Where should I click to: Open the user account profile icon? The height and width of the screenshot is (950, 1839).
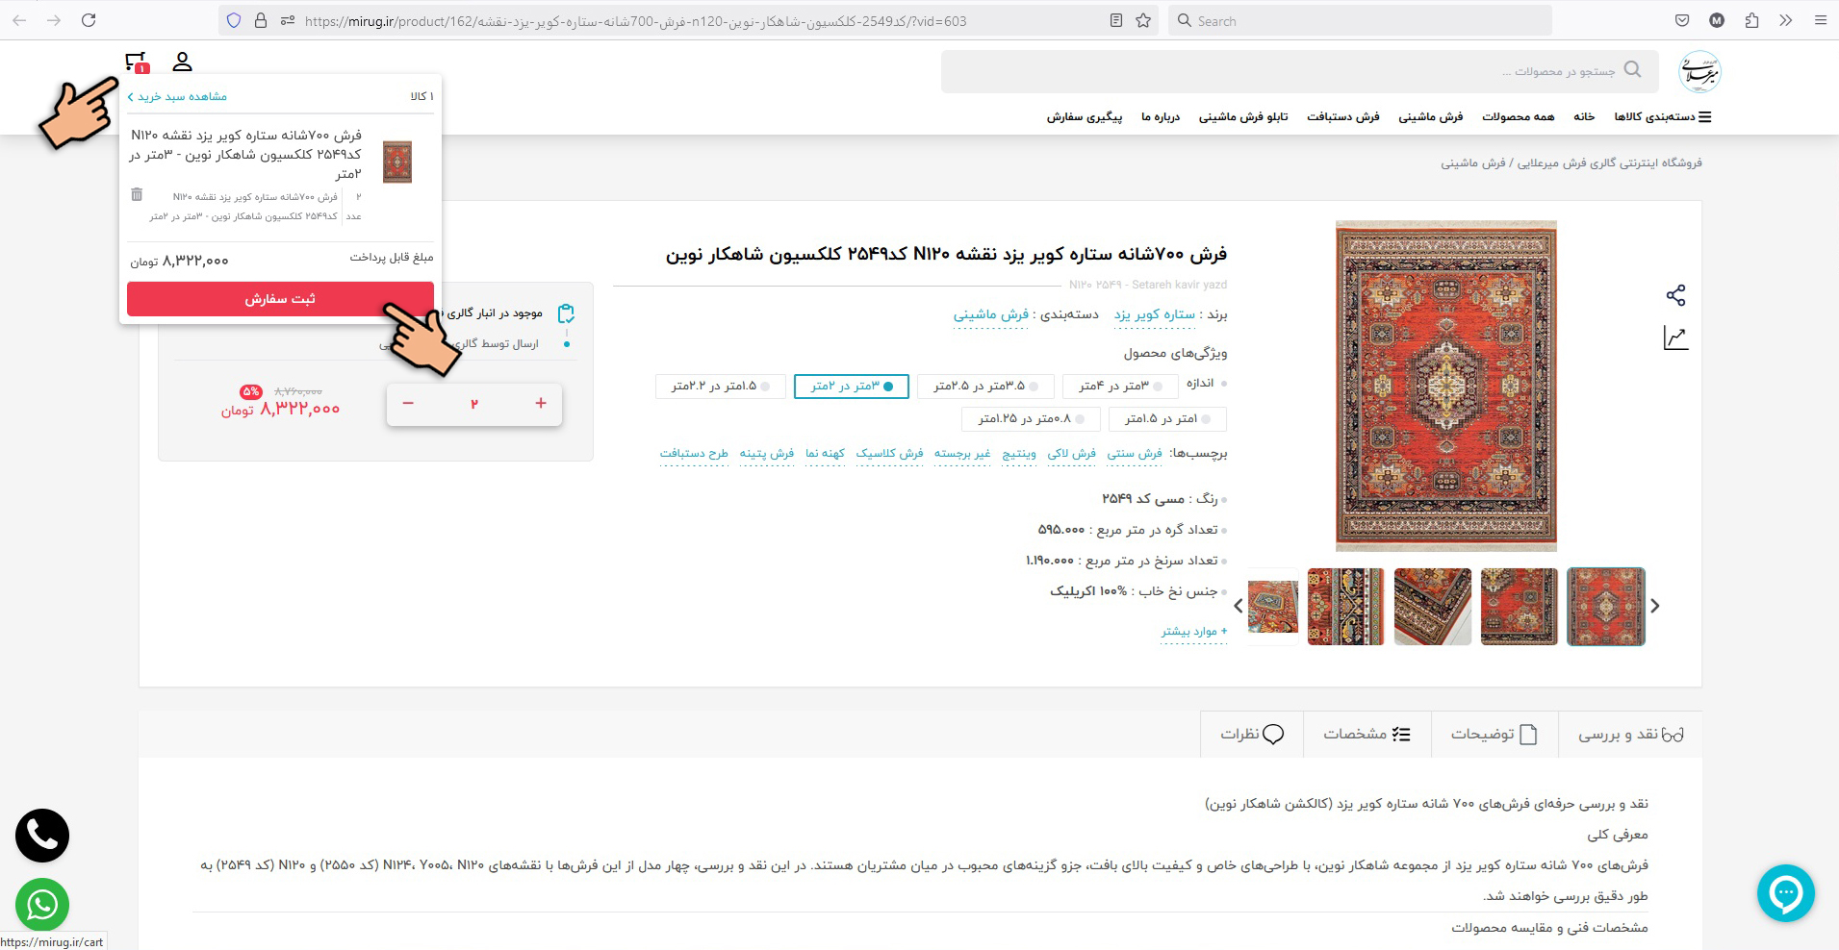[x=182, y=62]
